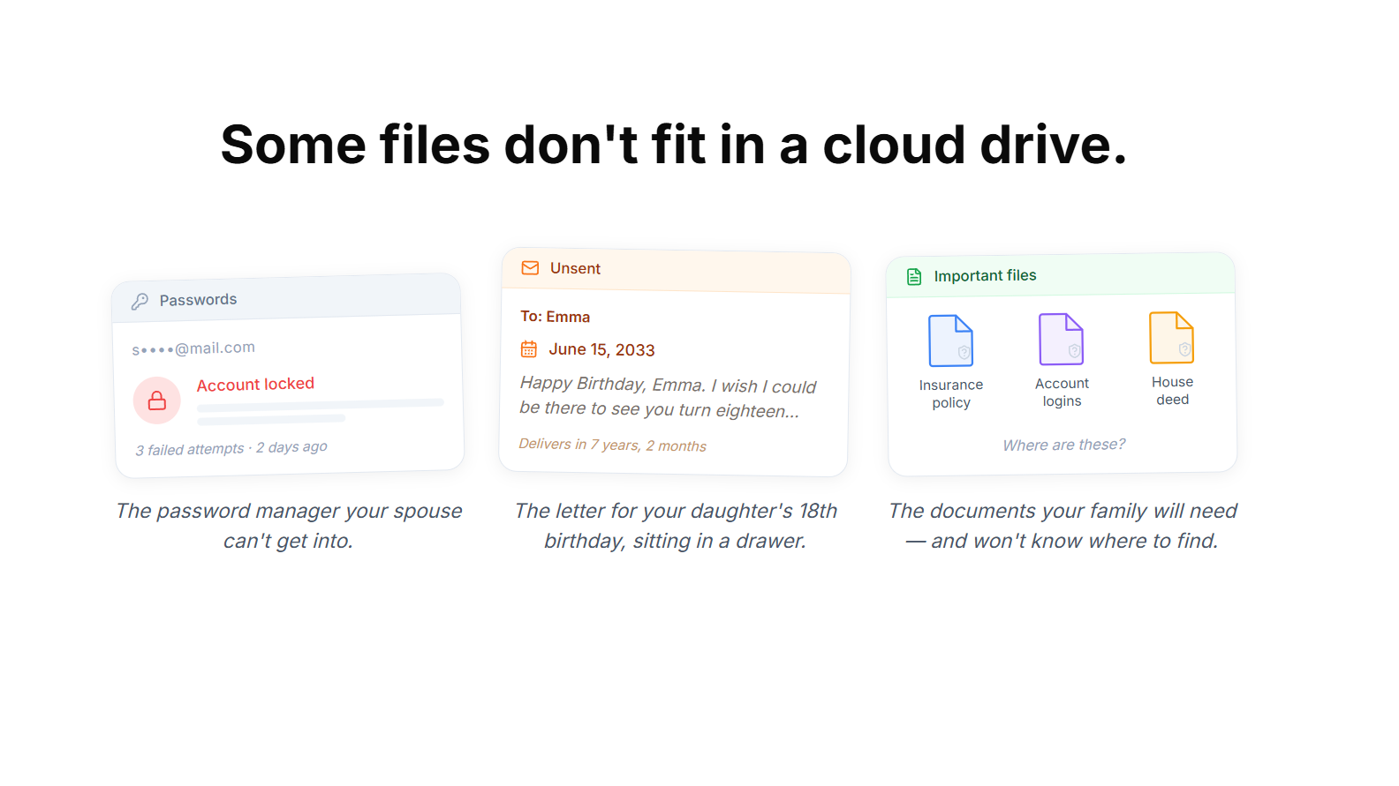This screenshot has height=786, width=1399.
Task: Click the June 15, 2033 date
Action: (x=601, y=350)
